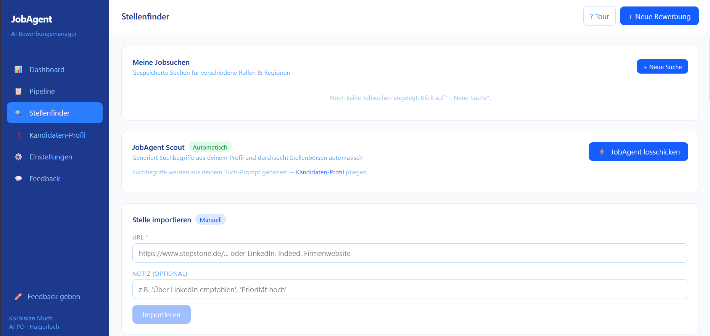Open Kandidaten-Profil from the sidebar

pos(55,135)
